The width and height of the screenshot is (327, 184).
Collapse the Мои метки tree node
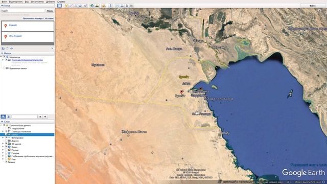[1, 57]
